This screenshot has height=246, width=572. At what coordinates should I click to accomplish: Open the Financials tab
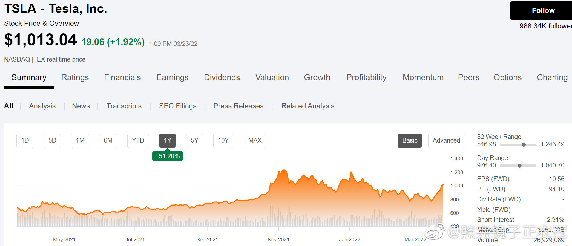coord(122,77)
